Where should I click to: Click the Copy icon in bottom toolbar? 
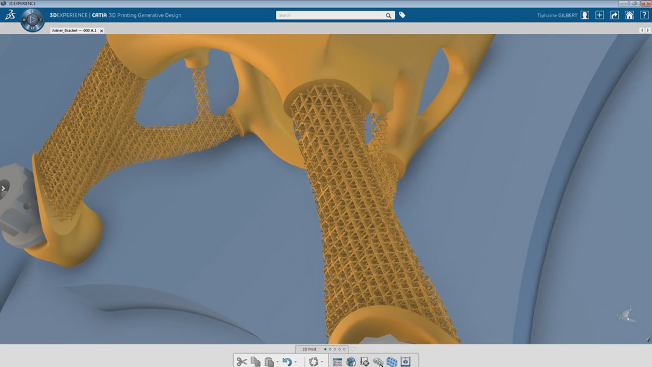(255, 362)
